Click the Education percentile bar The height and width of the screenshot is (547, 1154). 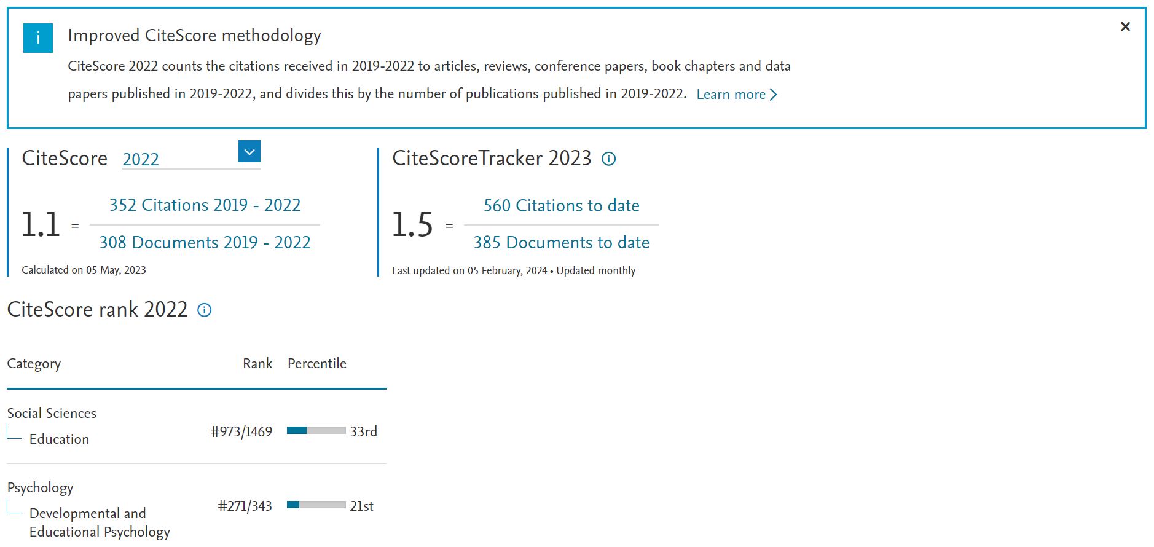(316, 431)
